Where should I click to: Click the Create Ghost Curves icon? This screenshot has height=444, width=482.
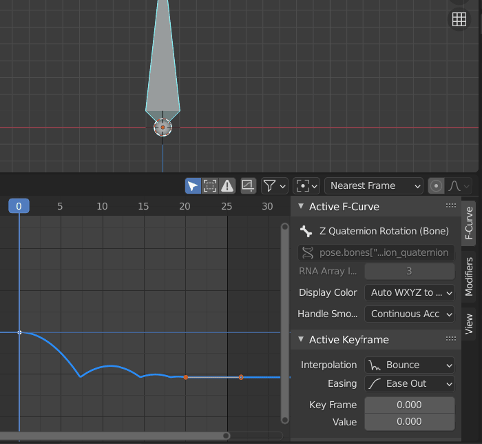click(x=249, y=186)
